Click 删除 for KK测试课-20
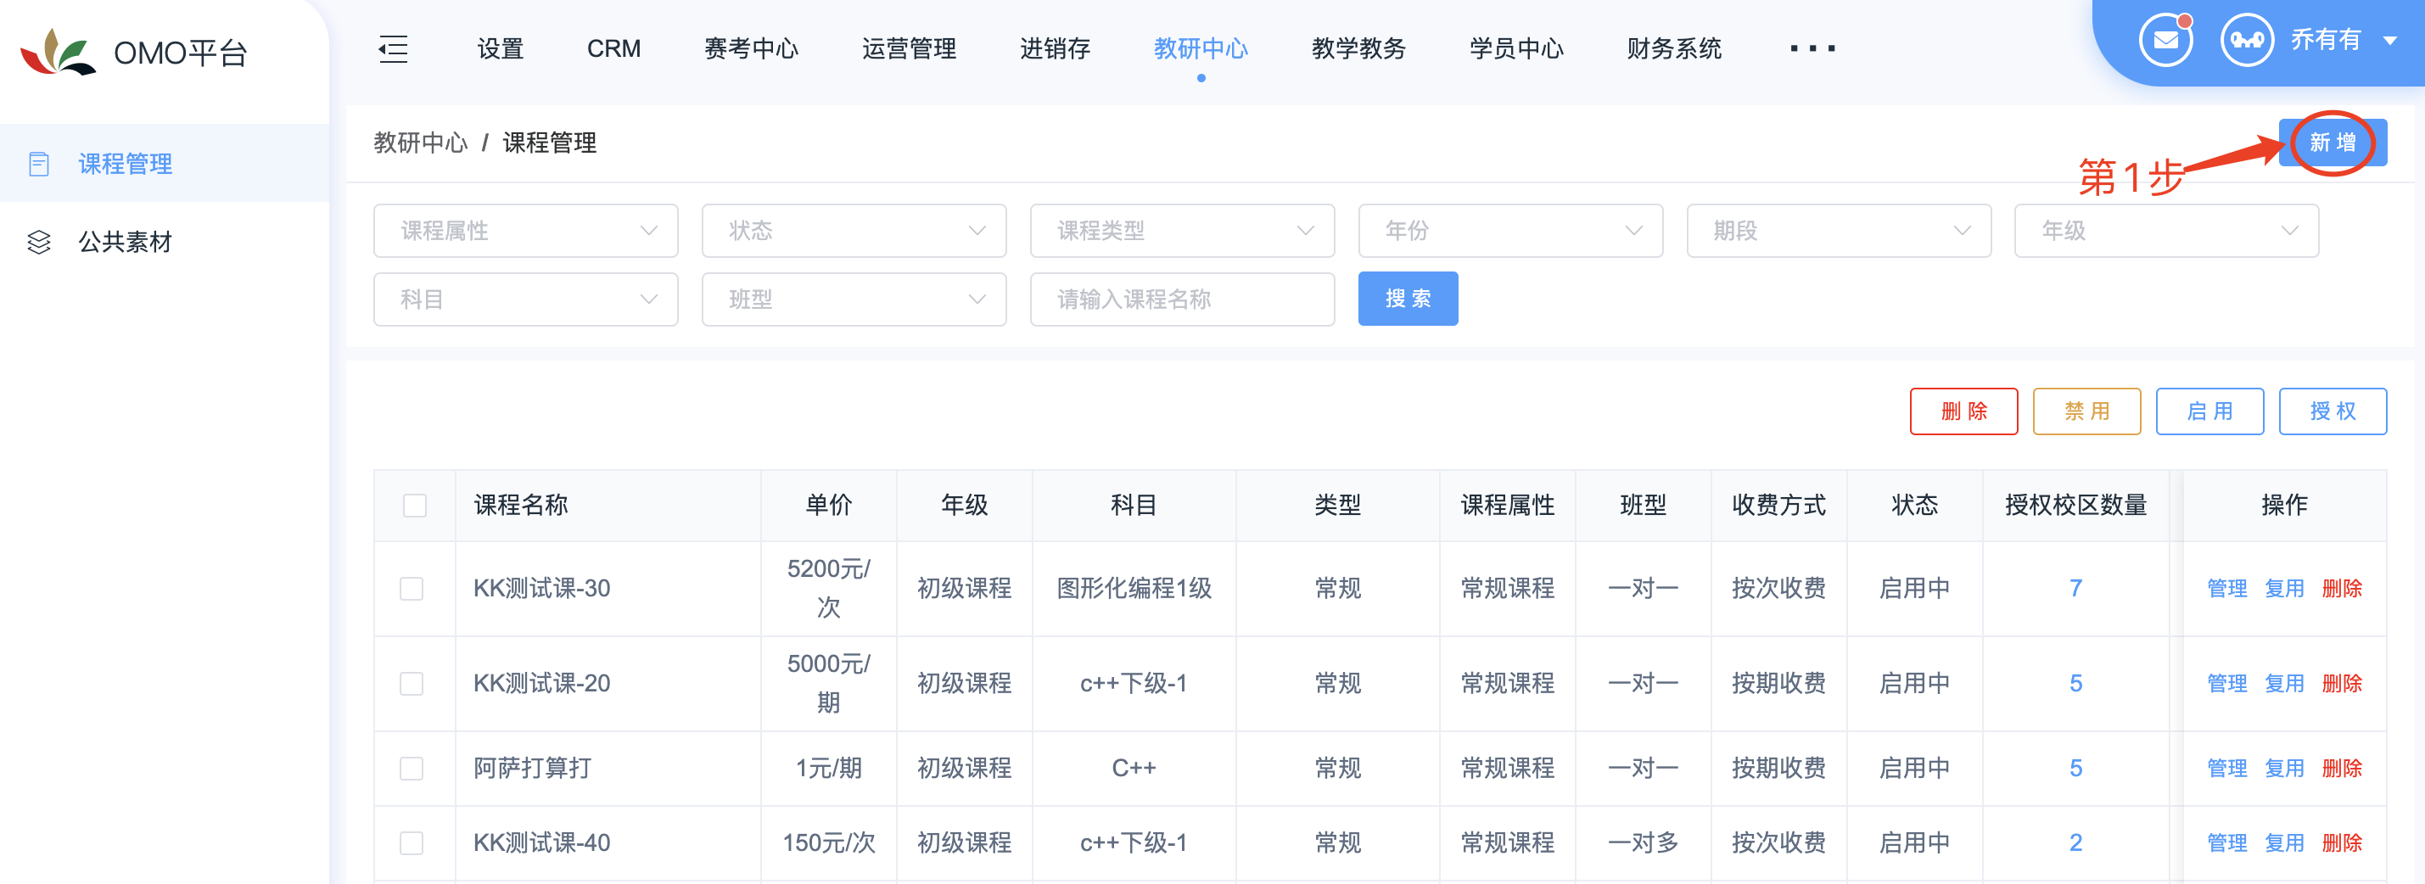The image size is (2425, 884). [x=2341, y=684]
